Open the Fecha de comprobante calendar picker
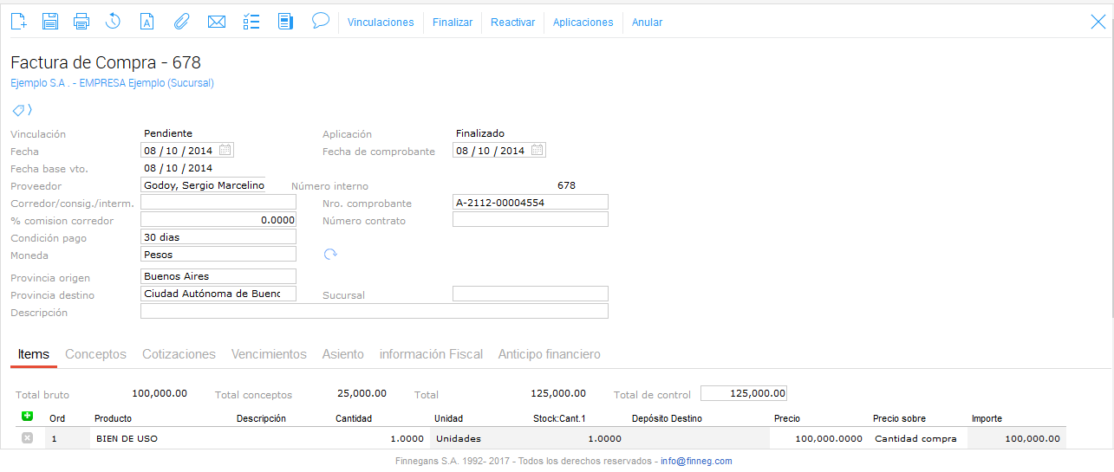The image size is (1114, 472). [x=537, y=150]
